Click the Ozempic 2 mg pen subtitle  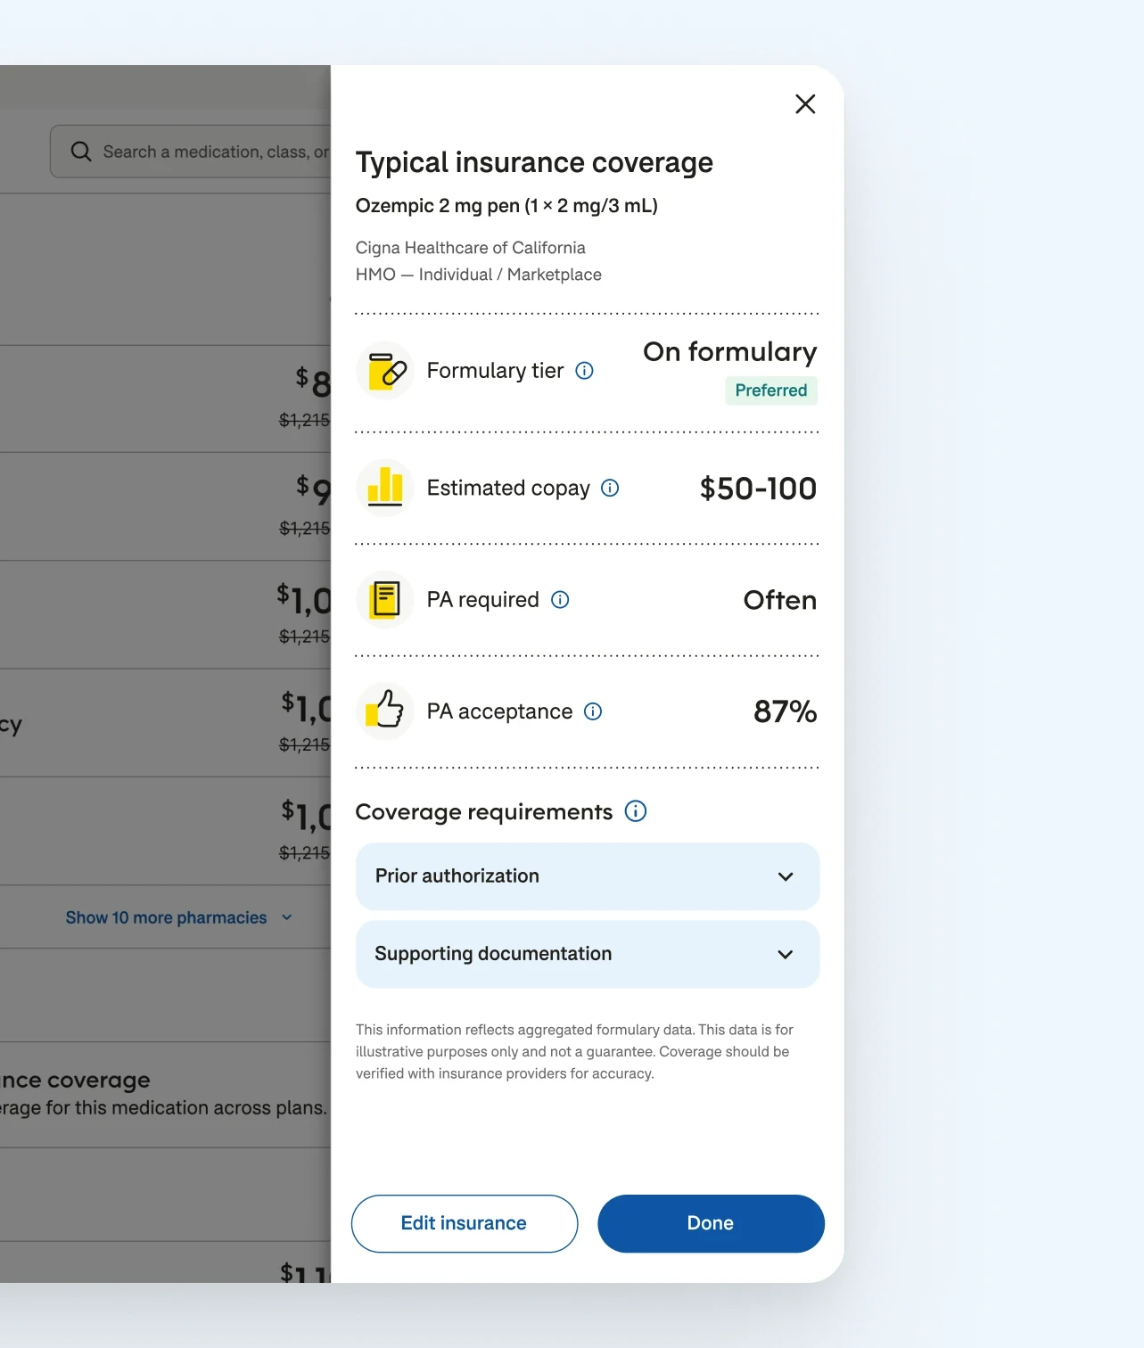tap(506, 206)
